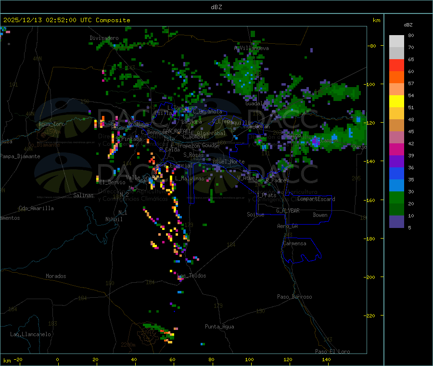Click the Guadales map label
433x366 pixels.
point(257,103)
